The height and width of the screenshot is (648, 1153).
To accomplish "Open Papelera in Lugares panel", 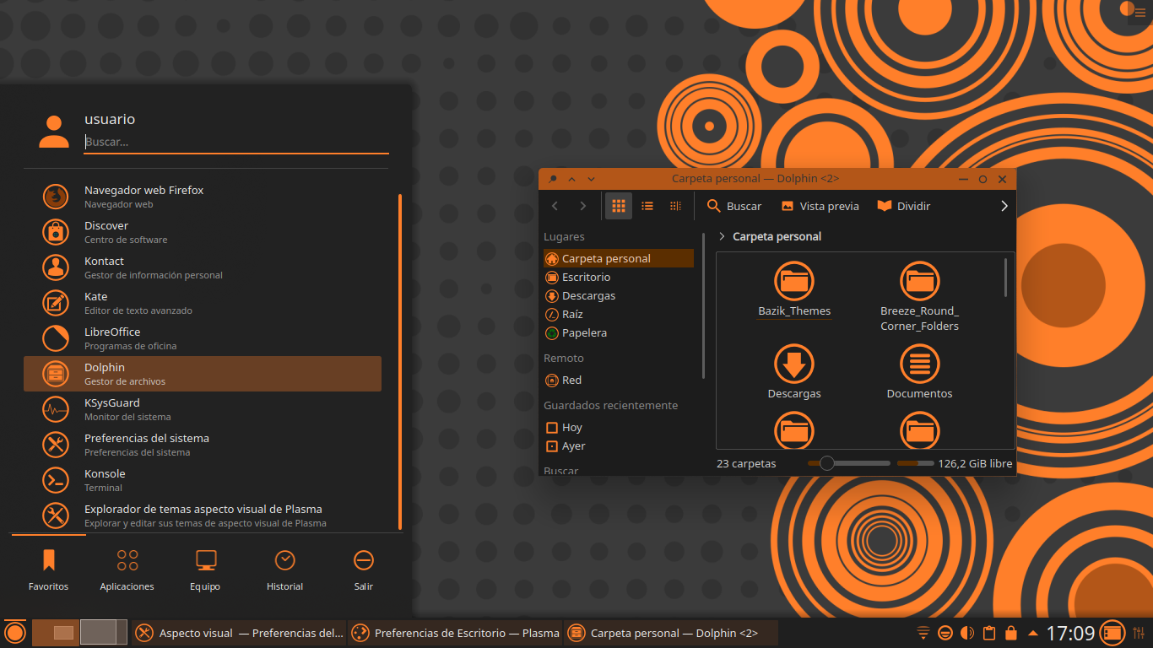I will [619, 332].
